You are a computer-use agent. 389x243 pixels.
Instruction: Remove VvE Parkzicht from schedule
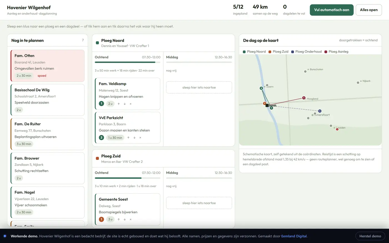tap(140, 138)
